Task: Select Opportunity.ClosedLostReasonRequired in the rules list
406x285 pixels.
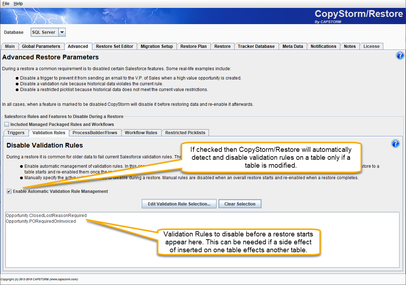Action: (x=46, y=216)
